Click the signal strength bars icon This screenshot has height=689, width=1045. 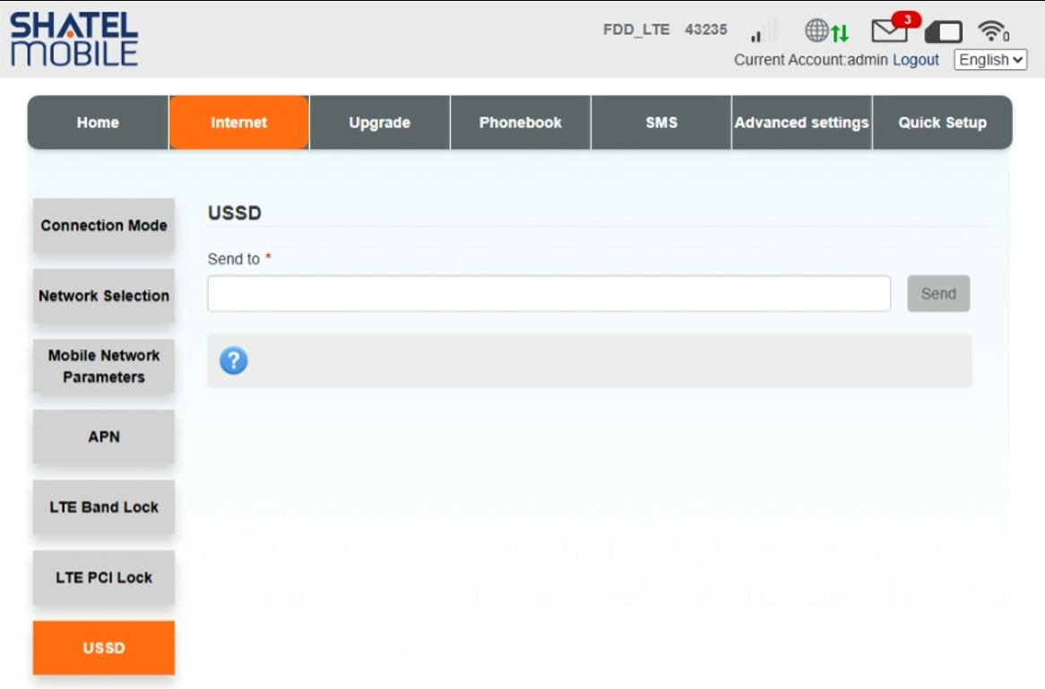(x=764, y=30)
